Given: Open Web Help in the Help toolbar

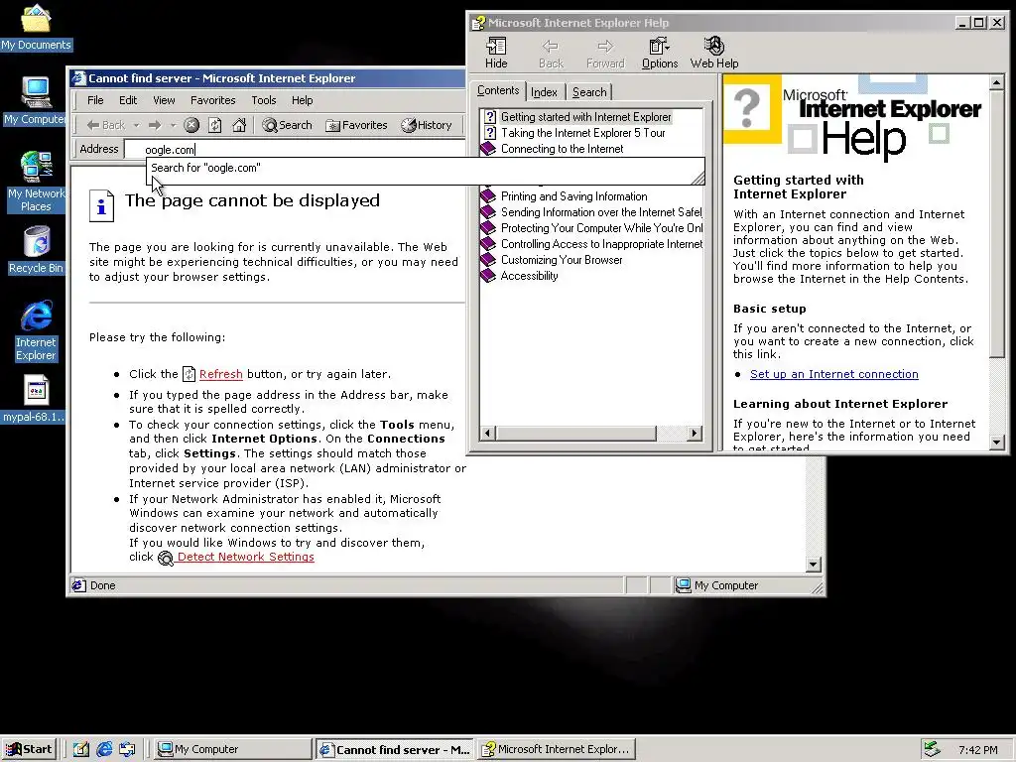Looking at the screenshot, I should point(714,54).
